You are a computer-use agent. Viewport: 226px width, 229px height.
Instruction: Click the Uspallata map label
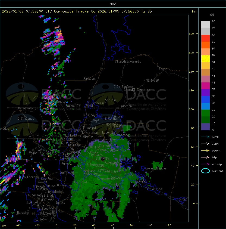(26, 108)
